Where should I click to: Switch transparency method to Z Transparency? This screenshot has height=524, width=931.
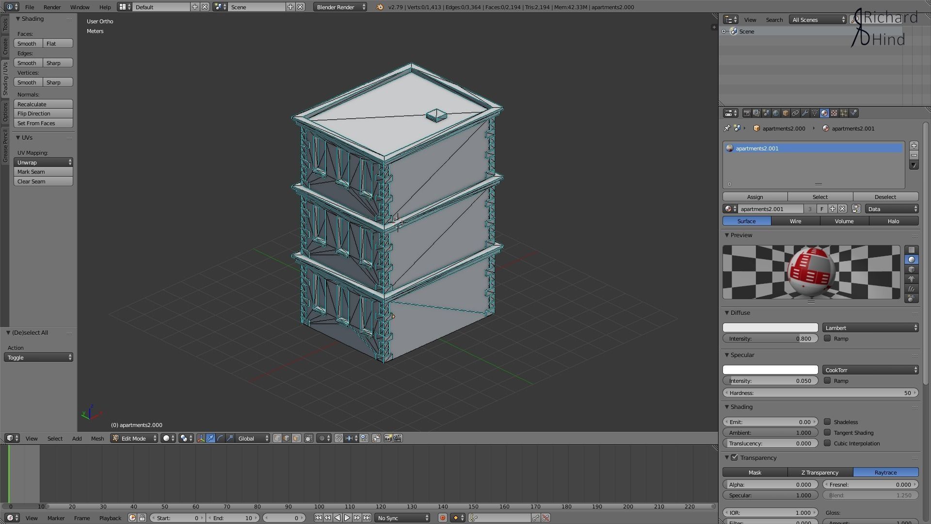pos(820,472)
